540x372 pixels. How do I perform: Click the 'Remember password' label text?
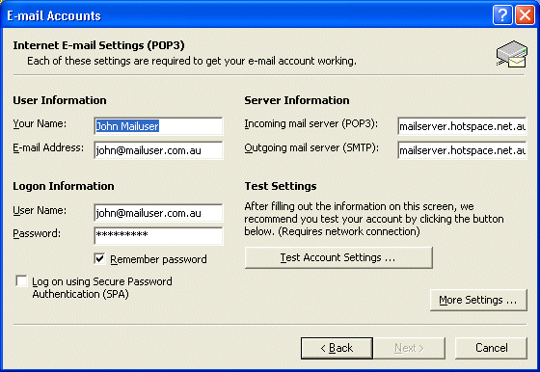(x=158, y=259)
